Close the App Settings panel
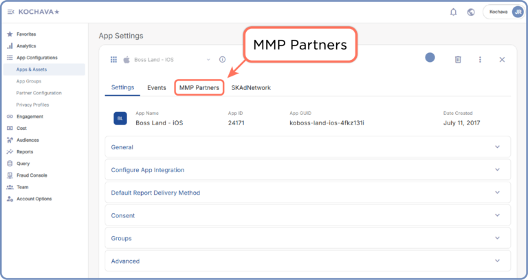Image resolution: width=528 pixels, height=280 pixels. click(x=502, y=60)
